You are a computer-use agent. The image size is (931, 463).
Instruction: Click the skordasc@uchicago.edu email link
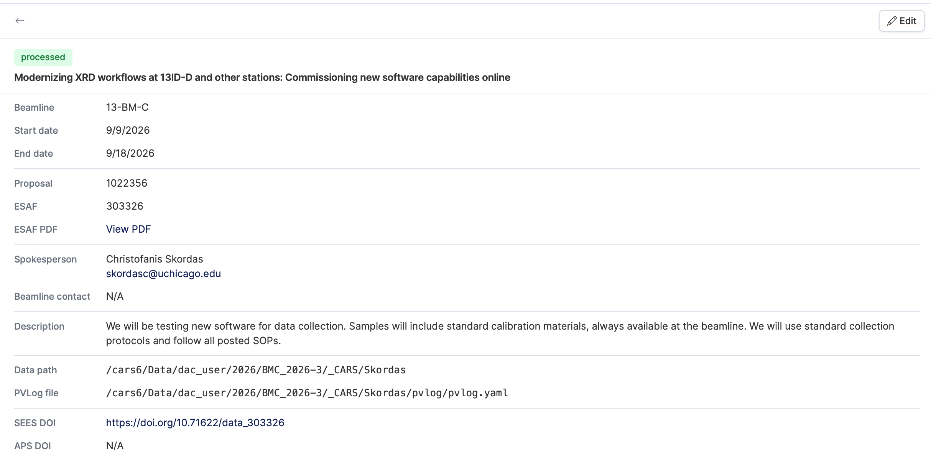[x=163, y=274]
